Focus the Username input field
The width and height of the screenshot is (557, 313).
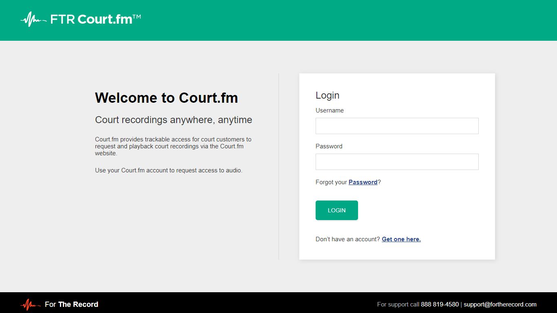[397, 126]
